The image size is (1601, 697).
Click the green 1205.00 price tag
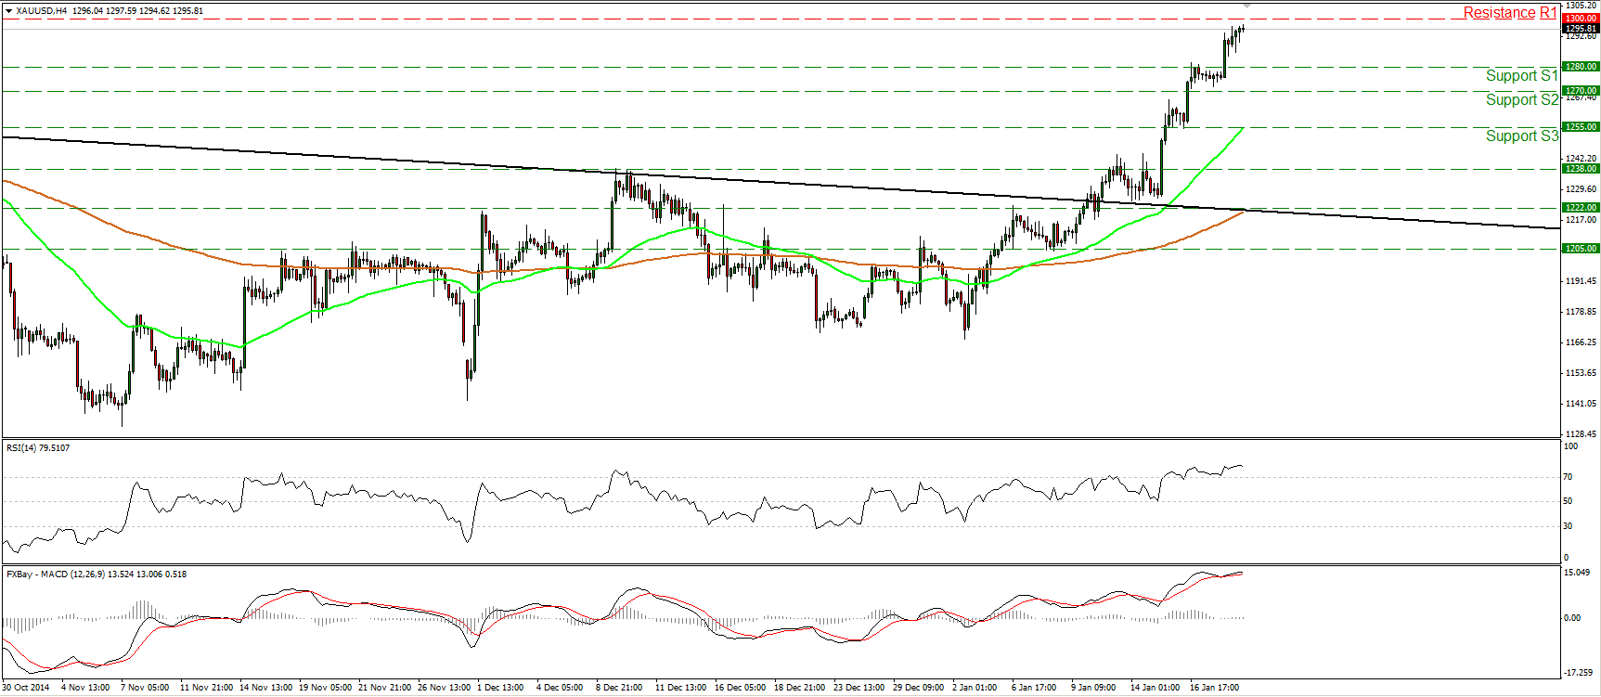pos(1581,248)
